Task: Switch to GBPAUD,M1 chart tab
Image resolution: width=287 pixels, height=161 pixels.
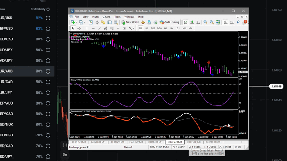Action: (x=213, y=142)
